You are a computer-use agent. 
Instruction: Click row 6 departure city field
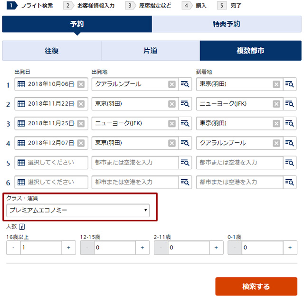pyautogui.click(x=135, y=182)
